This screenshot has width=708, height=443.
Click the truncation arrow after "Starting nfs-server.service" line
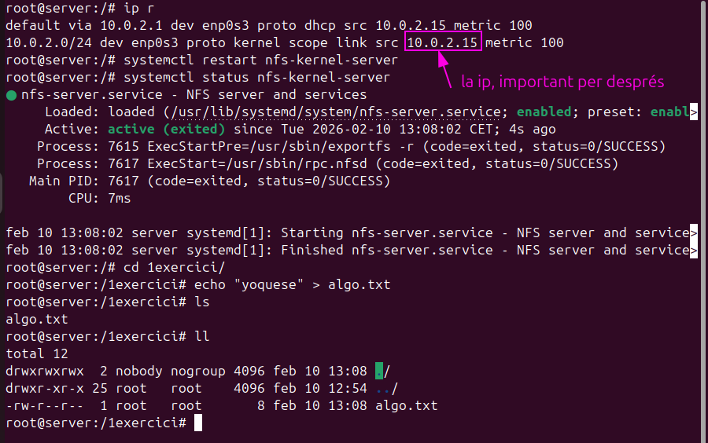(x=693, y=233)
